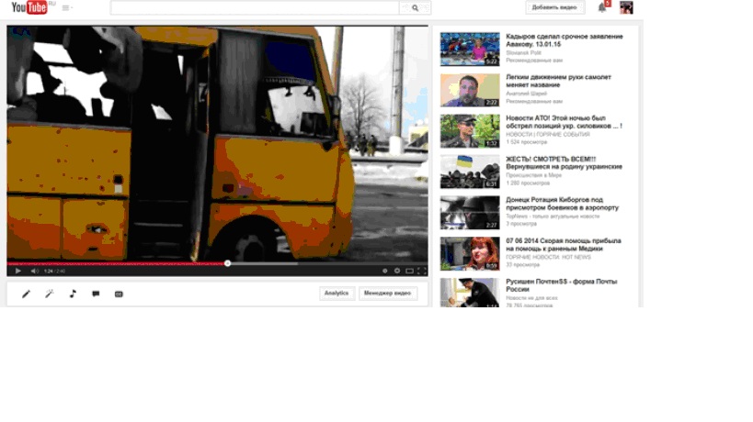Click the YouTube logo
Image resolution: width=753 pixels, height=422 pixels.
(29, 8)
